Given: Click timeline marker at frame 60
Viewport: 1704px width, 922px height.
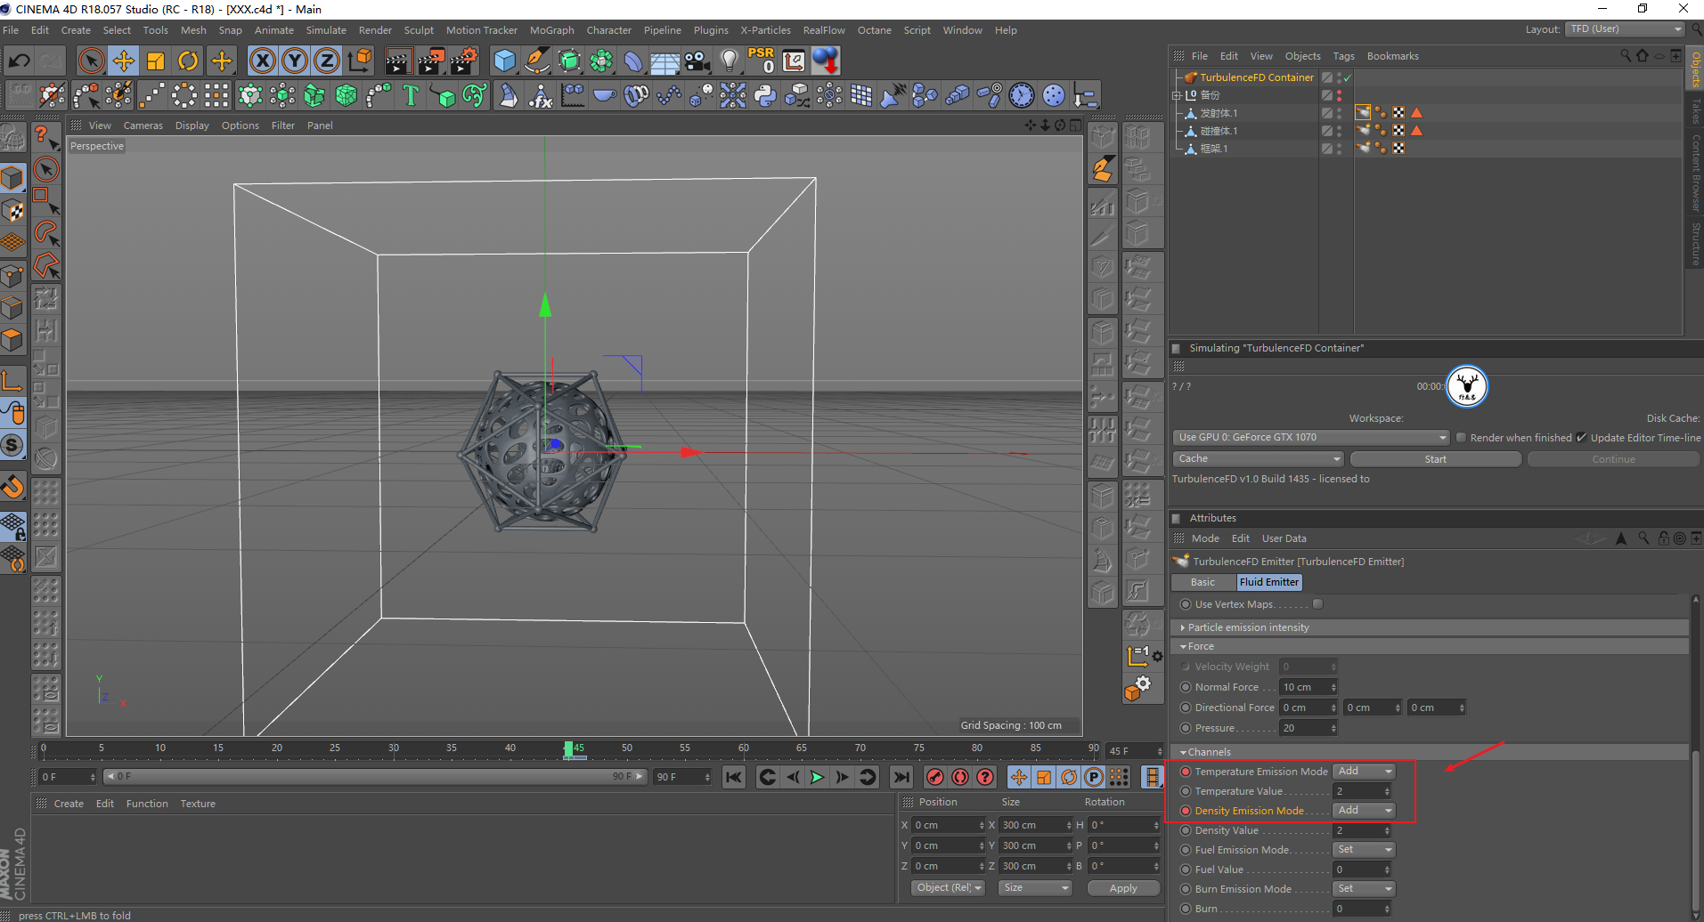Looking at the screenshot, I should coord(743,748).
